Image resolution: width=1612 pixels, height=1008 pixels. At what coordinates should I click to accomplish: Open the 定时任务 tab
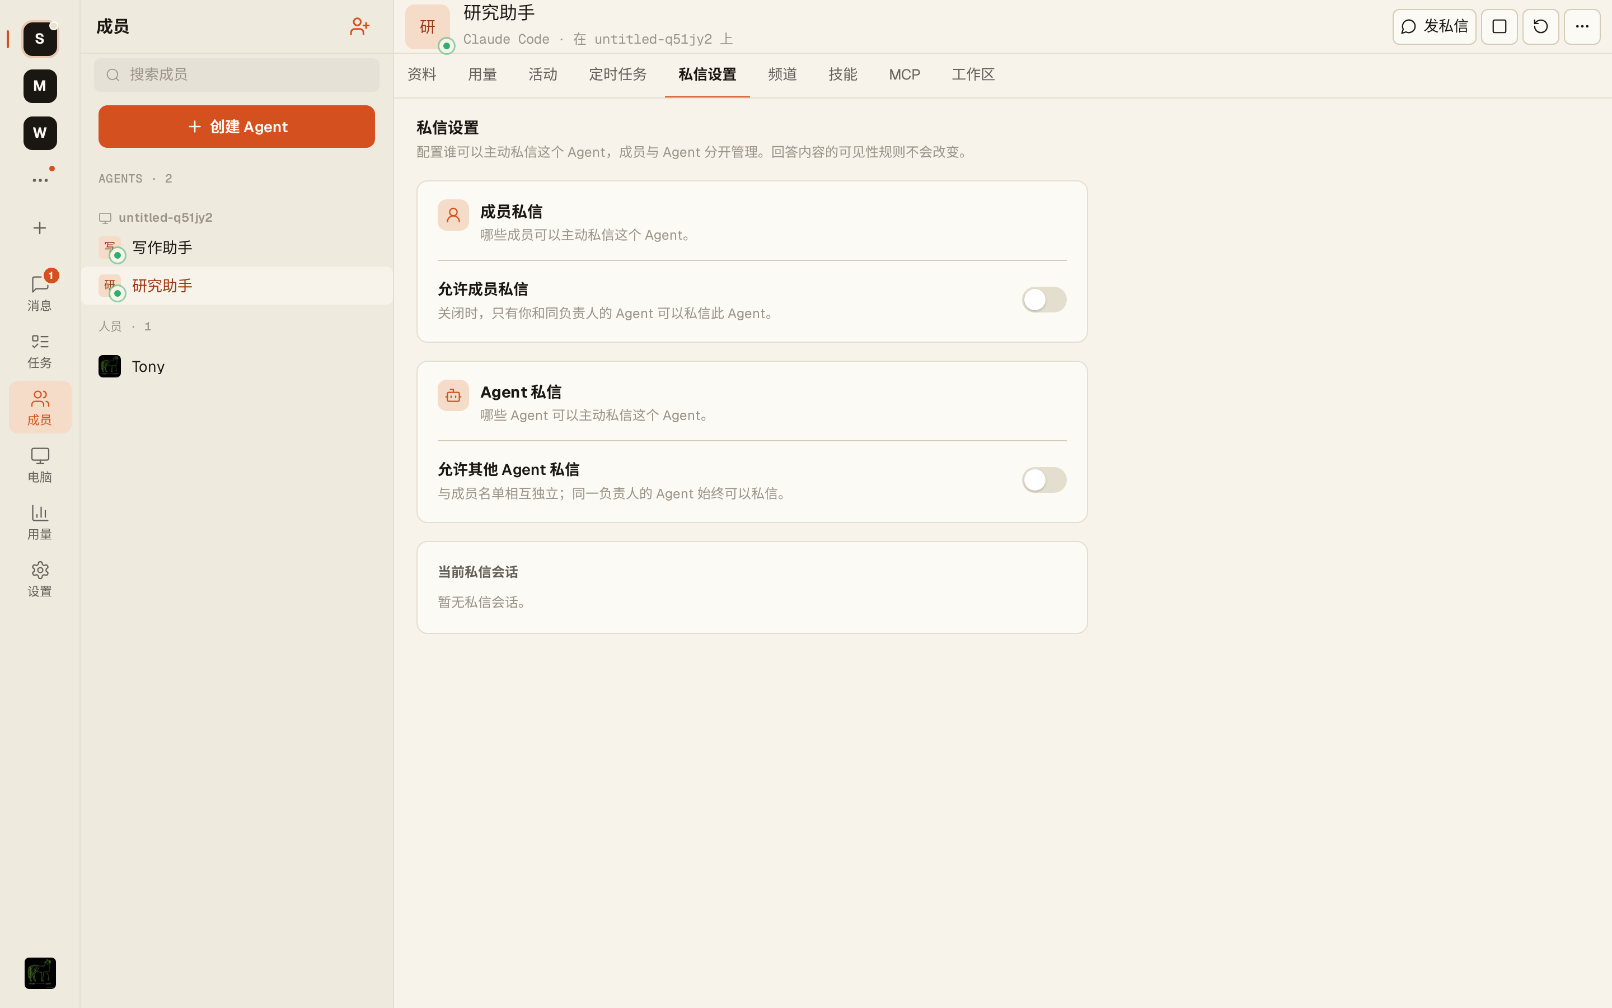(617, 74)
